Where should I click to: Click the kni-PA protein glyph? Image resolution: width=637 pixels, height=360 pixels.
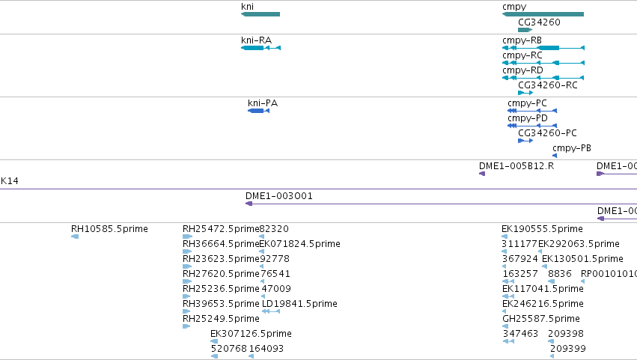point(258,111)
